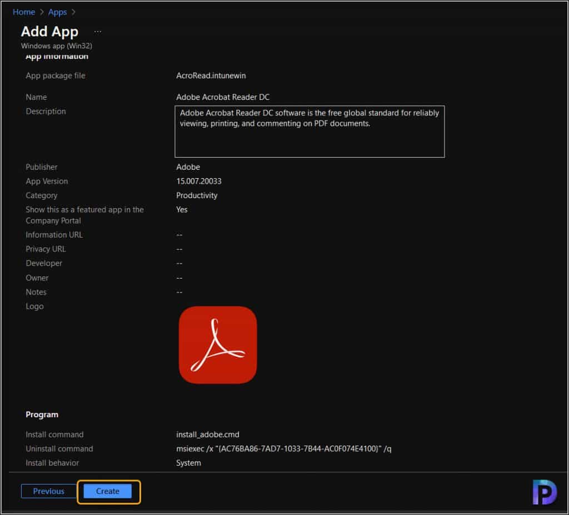Click the Developer label

tap(44, 263)
